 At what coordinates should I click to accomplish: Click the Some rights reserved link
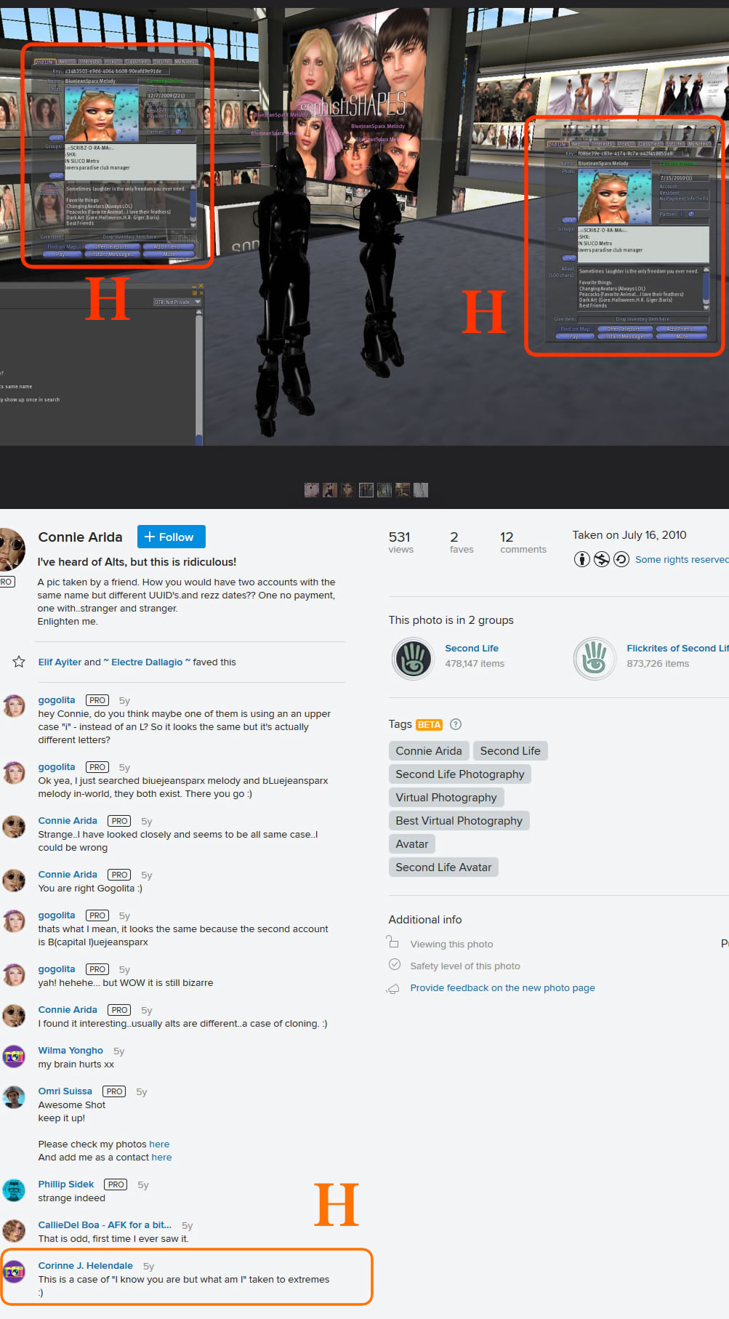(682, 559)
